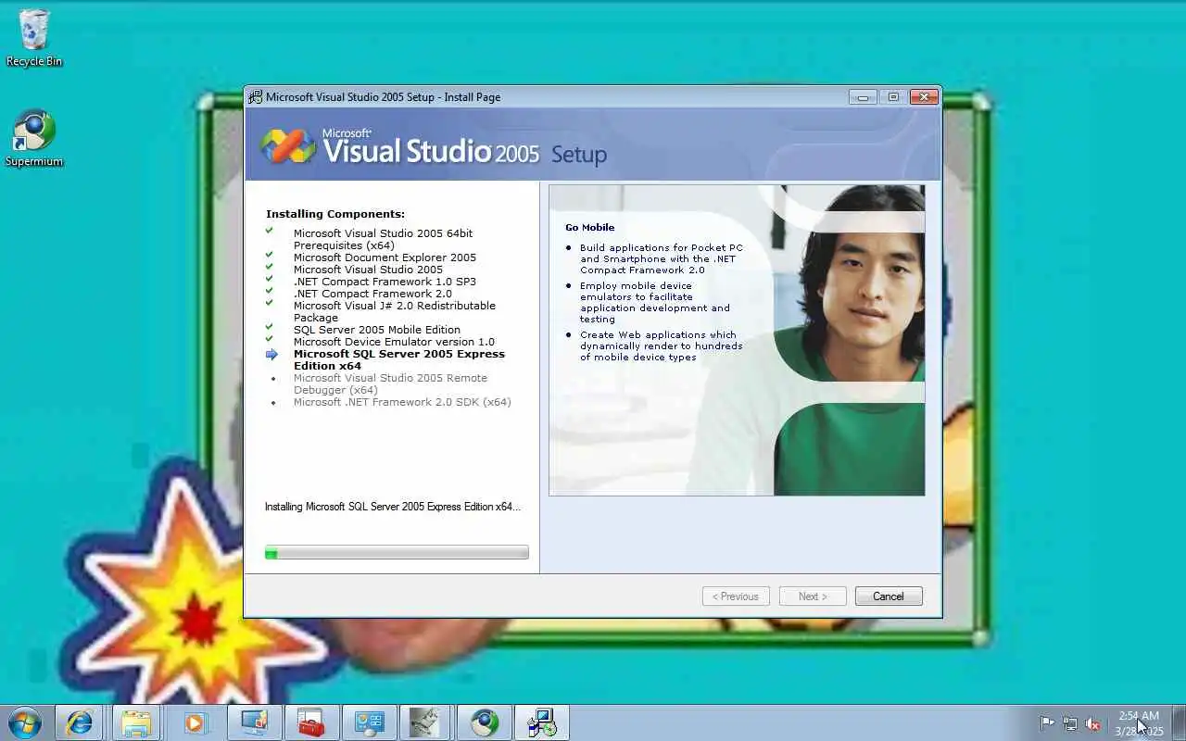The width and height of the screenshot is (1186, 741).
Task: Select 'Microsoft Visual J# 2.0 Redistributable Package'
Action: pyautogui.click(x=395, y=311)
